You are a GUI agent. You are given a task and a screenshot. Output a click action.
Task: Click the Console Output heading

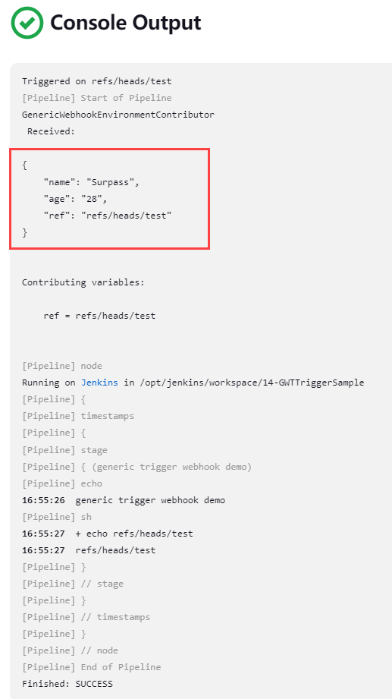point(126,23)
